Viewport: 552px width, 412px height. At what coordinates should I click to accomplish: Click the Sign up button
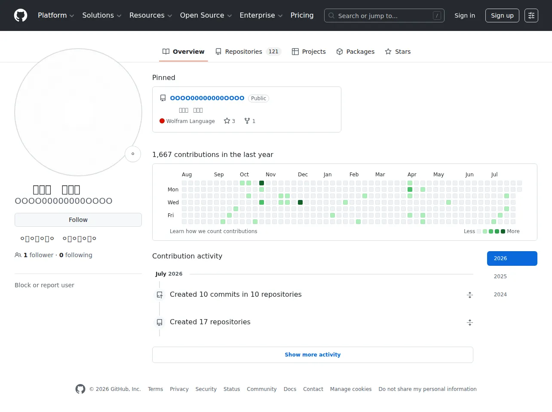click(502, 15)
